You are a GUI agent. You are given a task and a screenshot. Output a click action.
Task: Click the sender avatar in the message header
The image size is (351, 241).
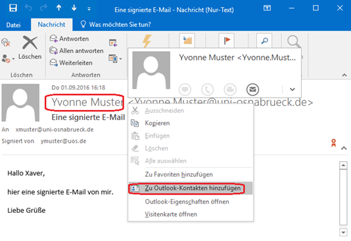(20, 103)
